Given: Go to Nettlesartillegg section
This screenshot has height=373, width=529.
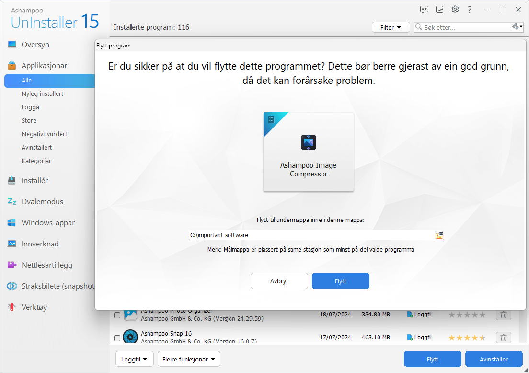Looking at the screenshot, I should (x=47, y=265).
